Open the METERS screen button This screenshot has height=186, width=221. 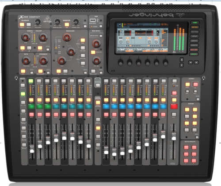(195, 27)
